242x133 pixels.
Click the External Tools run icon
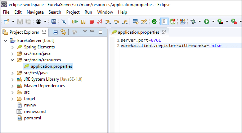234,22
